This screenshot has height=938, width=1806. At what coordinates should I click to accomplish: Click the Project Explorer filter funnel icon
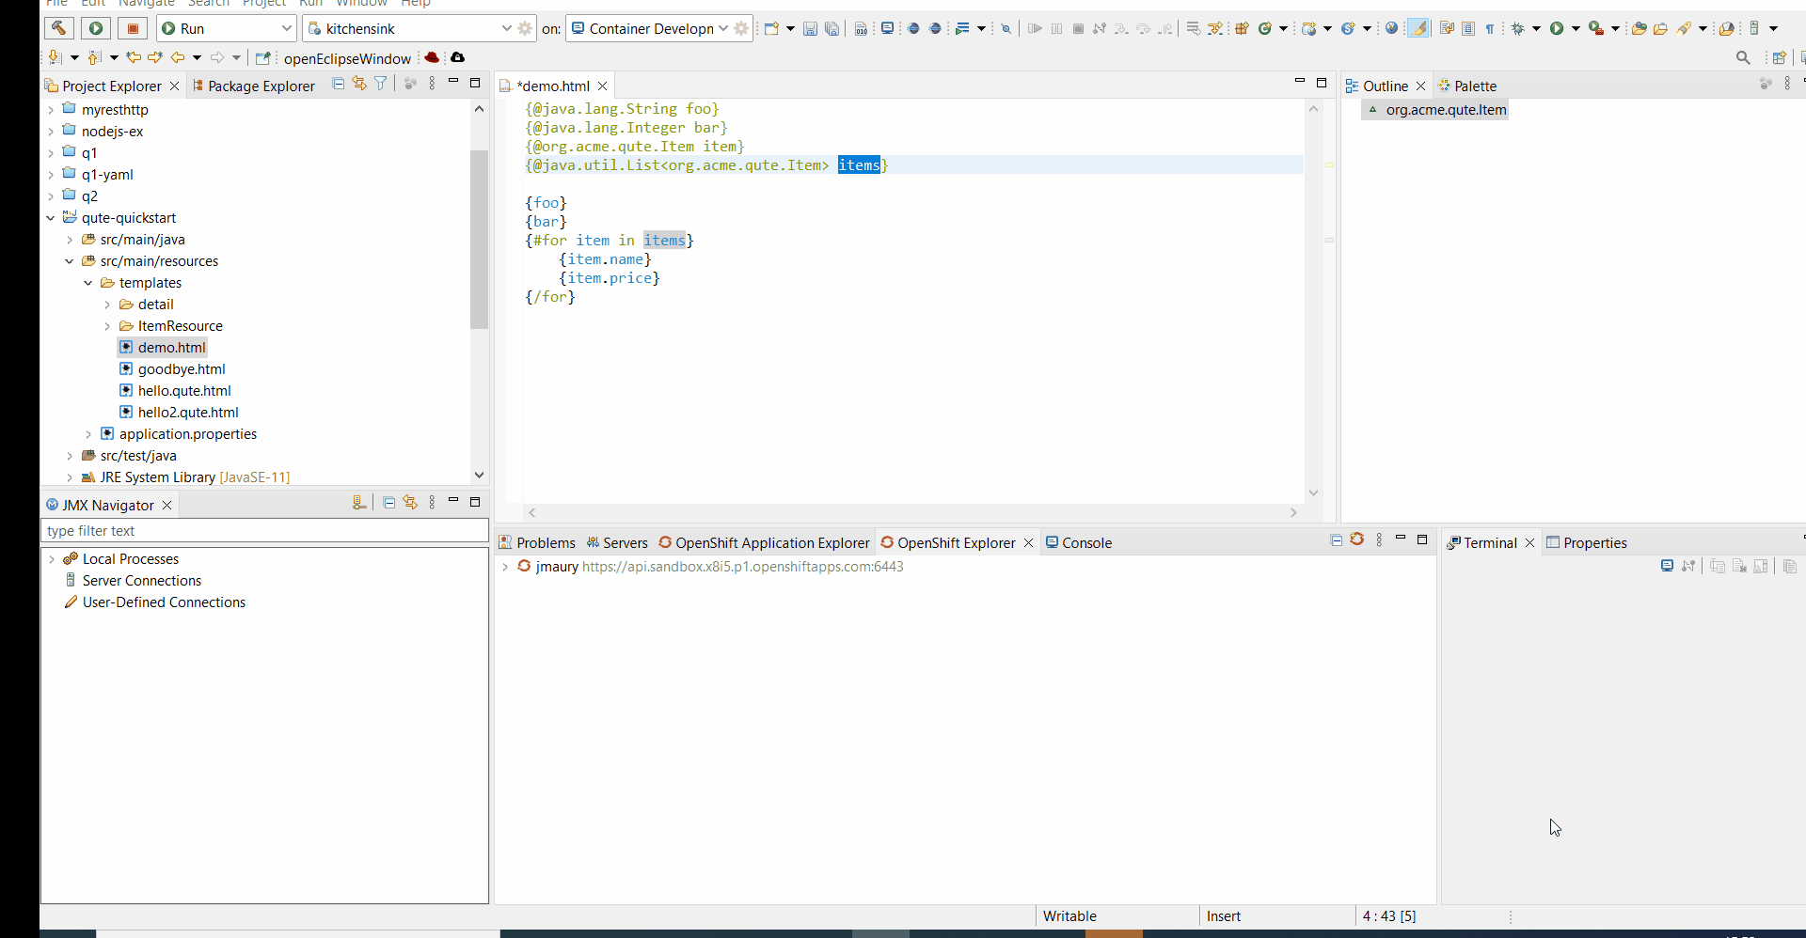click(x=381, y=84)
